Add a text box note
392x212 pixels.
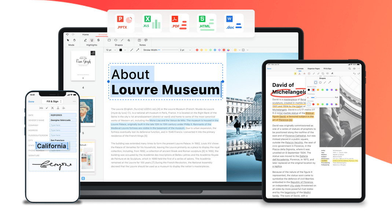[x=139, y=40]
